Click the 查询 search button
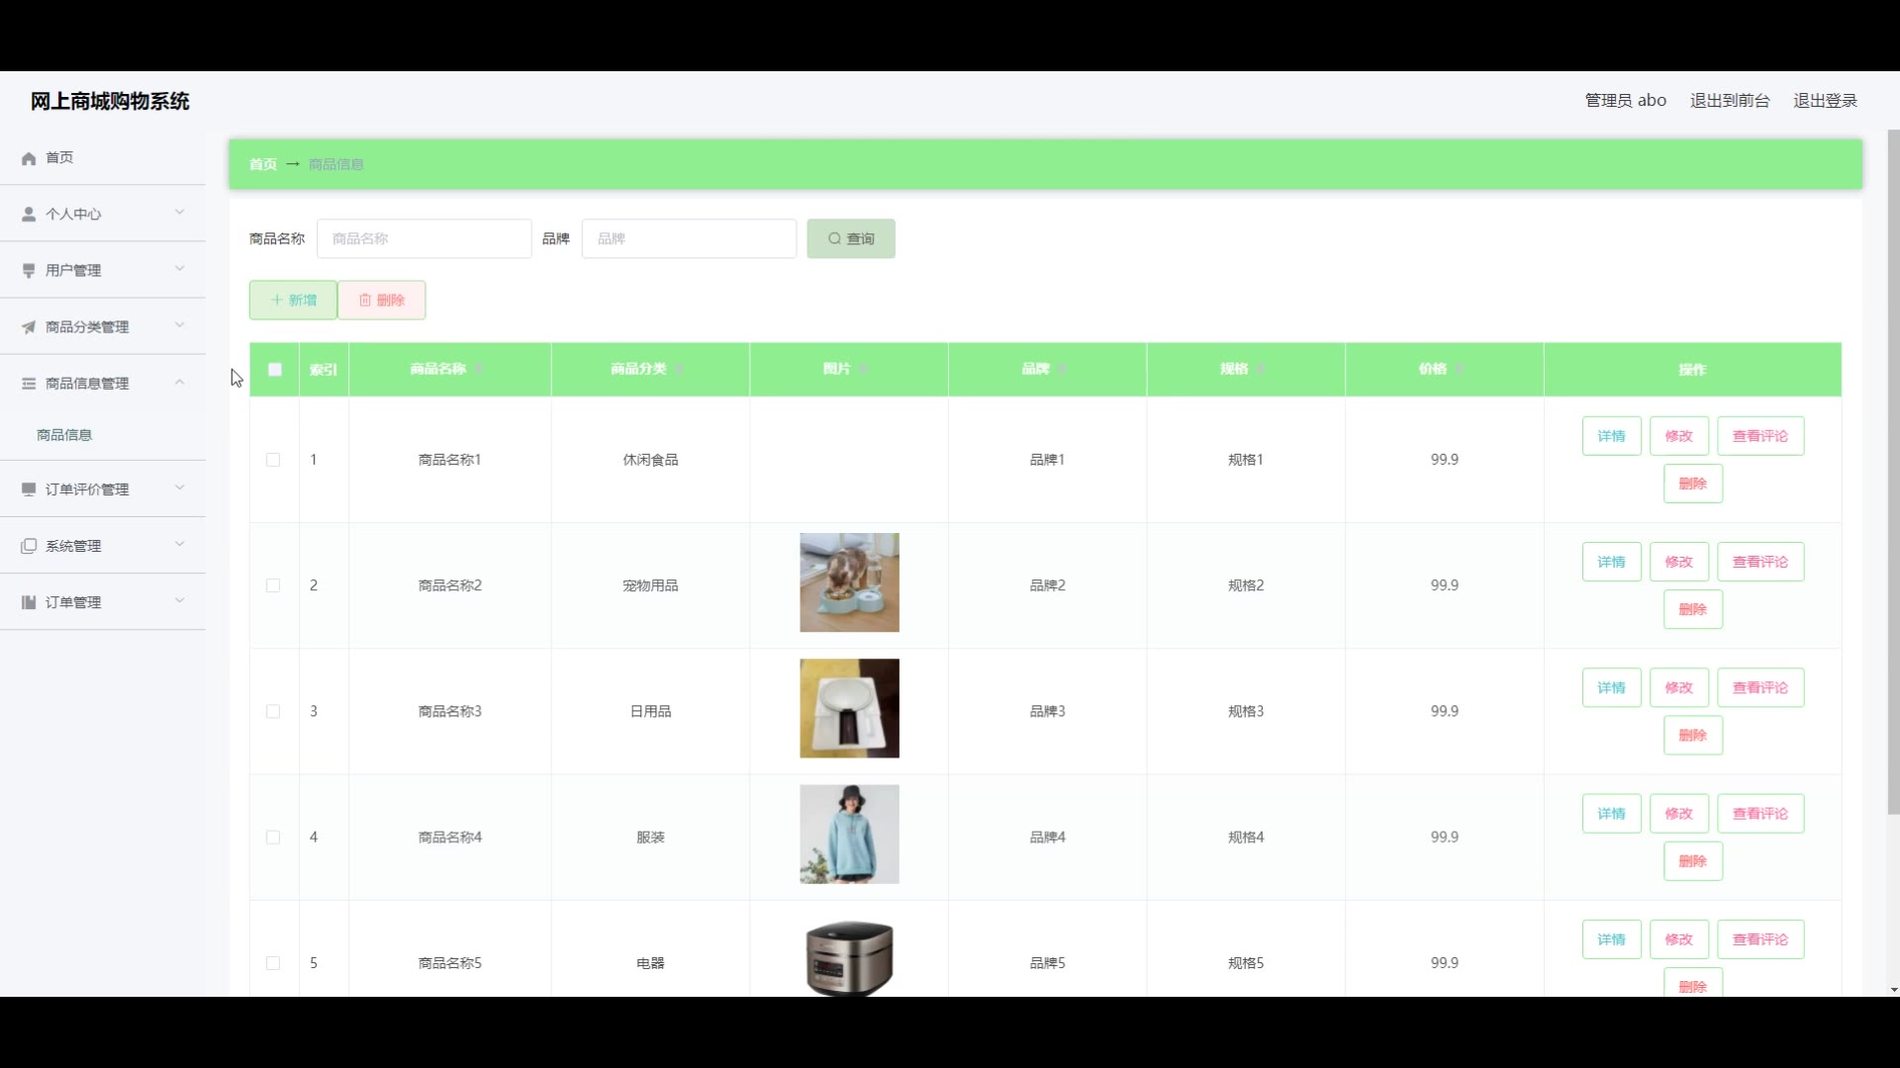1900x1068 pixels. [x=851, y=238]
